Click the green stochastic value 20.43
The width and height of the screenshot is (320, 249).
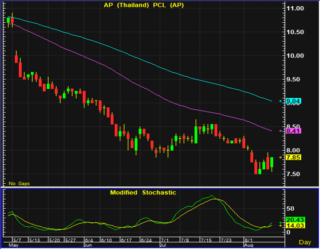coord(295,219)
